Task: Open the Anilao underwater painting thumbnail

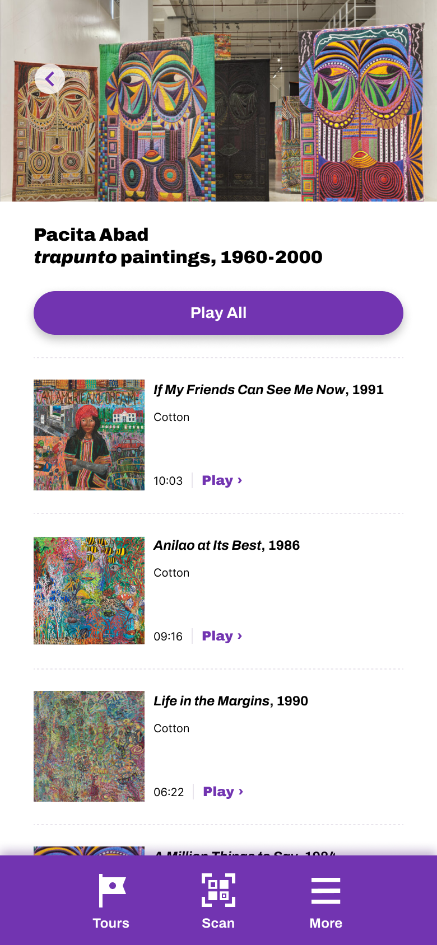Action: pyautogui.click(x=89, y=591)
